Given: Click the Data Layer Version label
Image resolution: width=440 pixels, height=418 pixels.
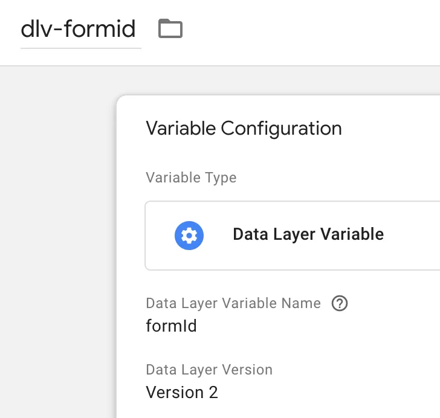Looking at the screenshot, I should tap(209, 370).
